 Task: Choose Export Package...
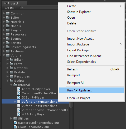click(x=91, y=50)
